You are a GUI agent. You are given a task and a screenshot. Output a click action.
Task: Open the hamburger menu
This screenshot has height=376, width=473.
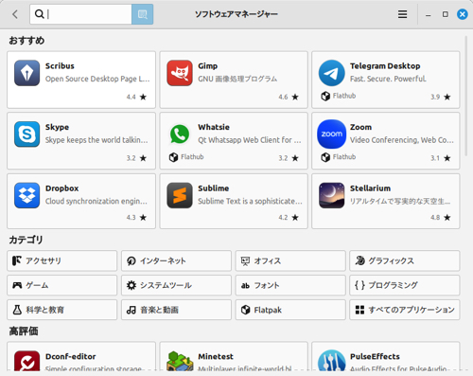coord(402,14)
